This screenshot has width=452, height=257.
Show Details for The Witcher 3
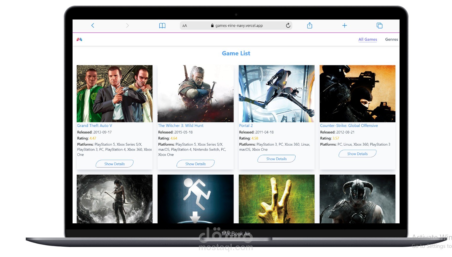[x=195, y=164]
